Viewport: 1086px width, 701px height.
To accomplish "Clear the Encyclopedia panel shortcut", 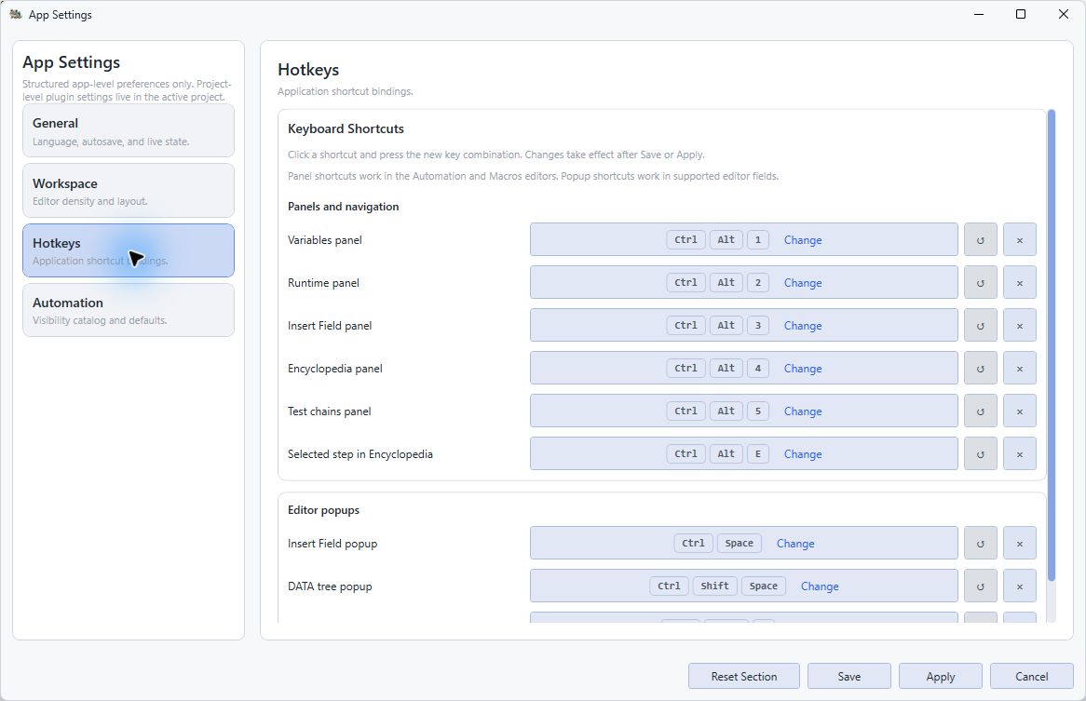I will coord(1020,369).
